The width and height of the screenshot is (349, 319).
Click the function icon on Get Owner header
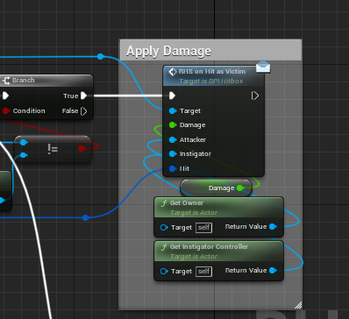[x=164, y=203]
